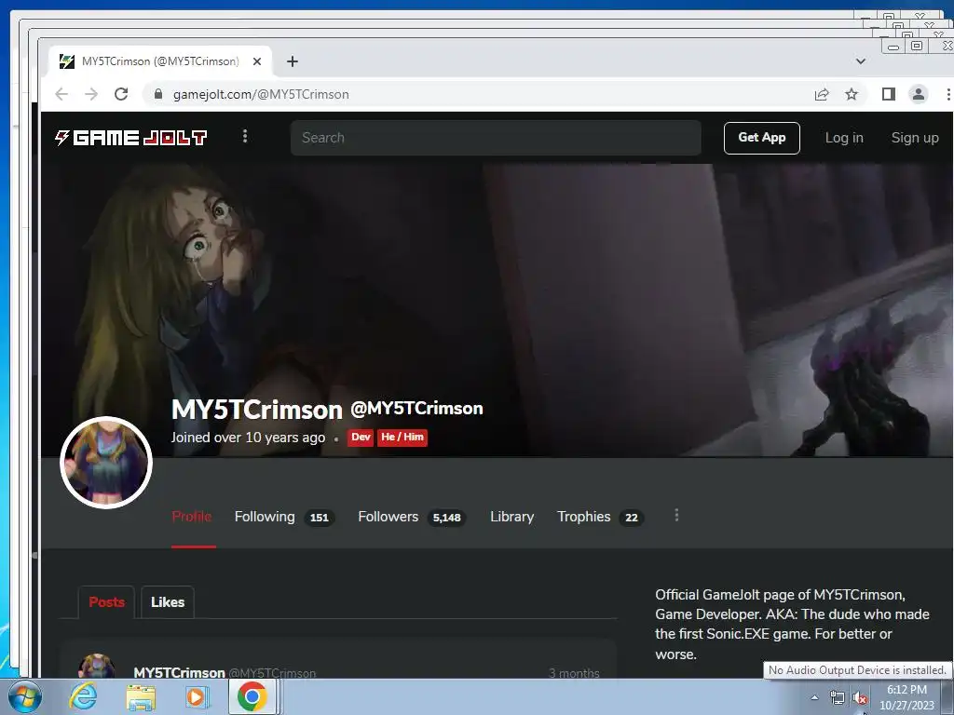
Task: Minimize the front Chrome window
Action: [x=893, y=47]
